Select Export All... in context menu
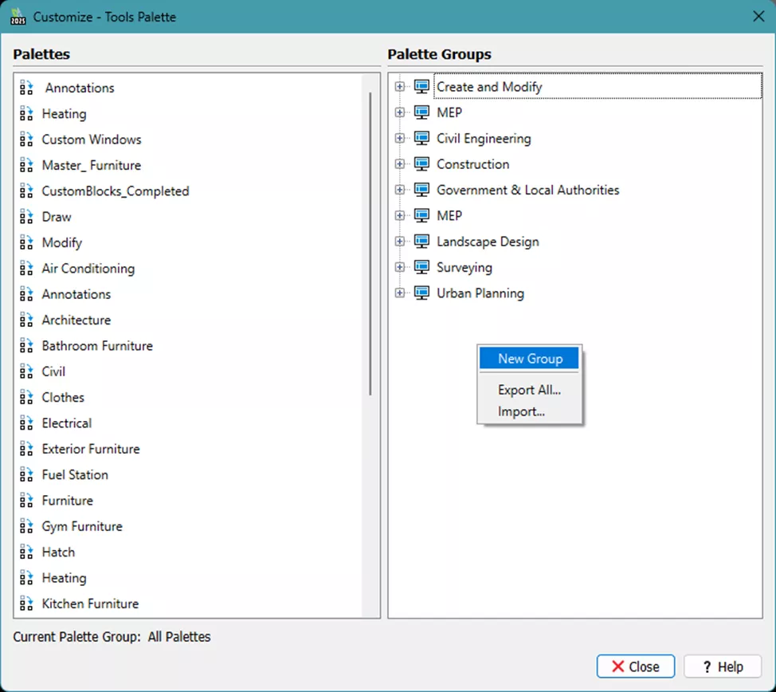This screenshot has height=692, width=776. point(529,390)
